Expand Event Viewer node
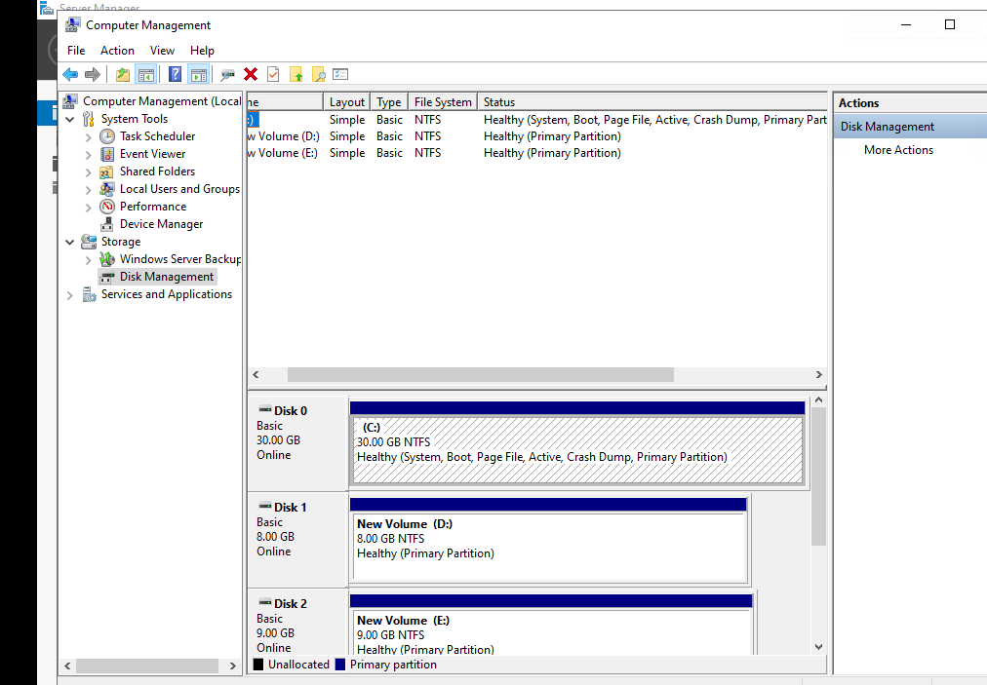 88,154
